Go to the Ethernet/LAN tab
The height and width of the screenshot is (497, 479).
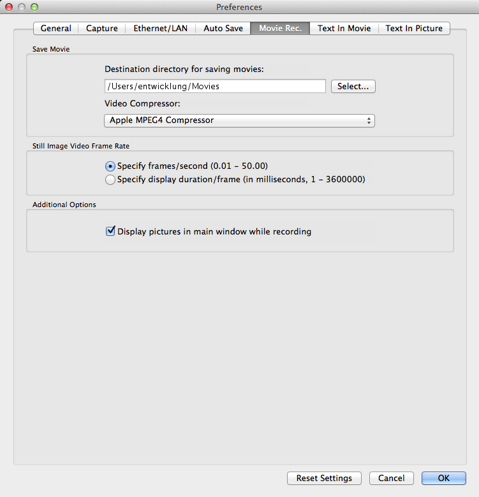(x=160, y=29)
